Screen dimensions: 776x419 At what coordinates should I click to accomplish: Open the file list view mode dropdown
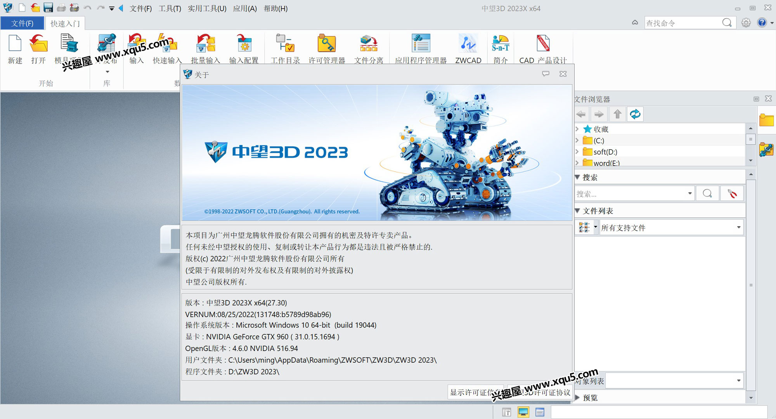click(596, 228)
